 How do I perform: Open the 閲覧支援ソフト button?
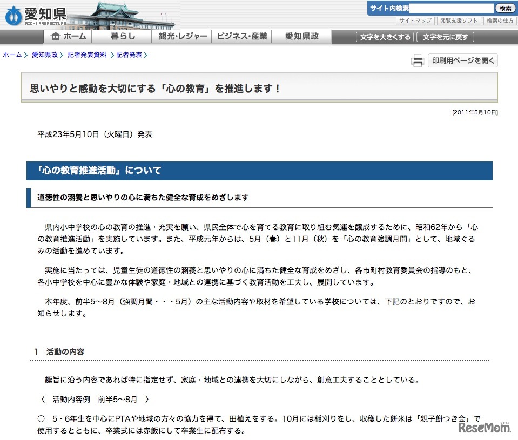[x=459, y=21]
